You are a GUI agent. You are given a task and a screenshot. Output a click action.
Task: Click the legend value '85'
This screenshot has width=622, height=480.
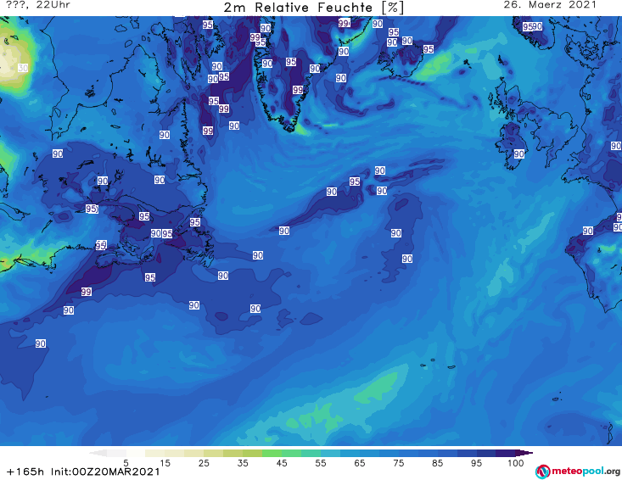(x=438, y=463)
